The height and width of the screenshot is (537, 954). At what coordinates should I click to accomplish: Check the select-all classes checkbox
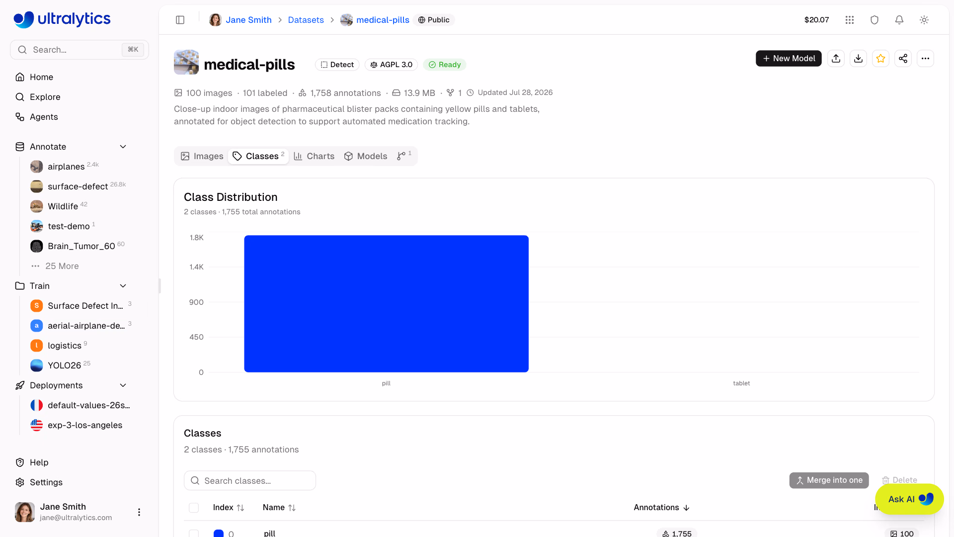tap(194, 508)
